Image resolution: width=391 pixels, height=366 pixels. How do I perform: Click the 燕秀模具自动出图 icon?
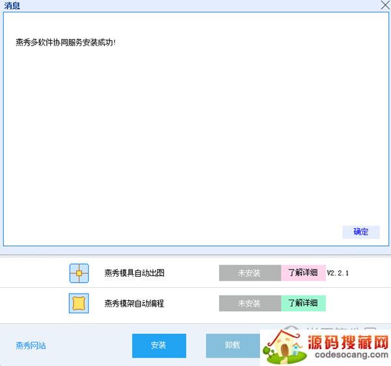[79, 273]
